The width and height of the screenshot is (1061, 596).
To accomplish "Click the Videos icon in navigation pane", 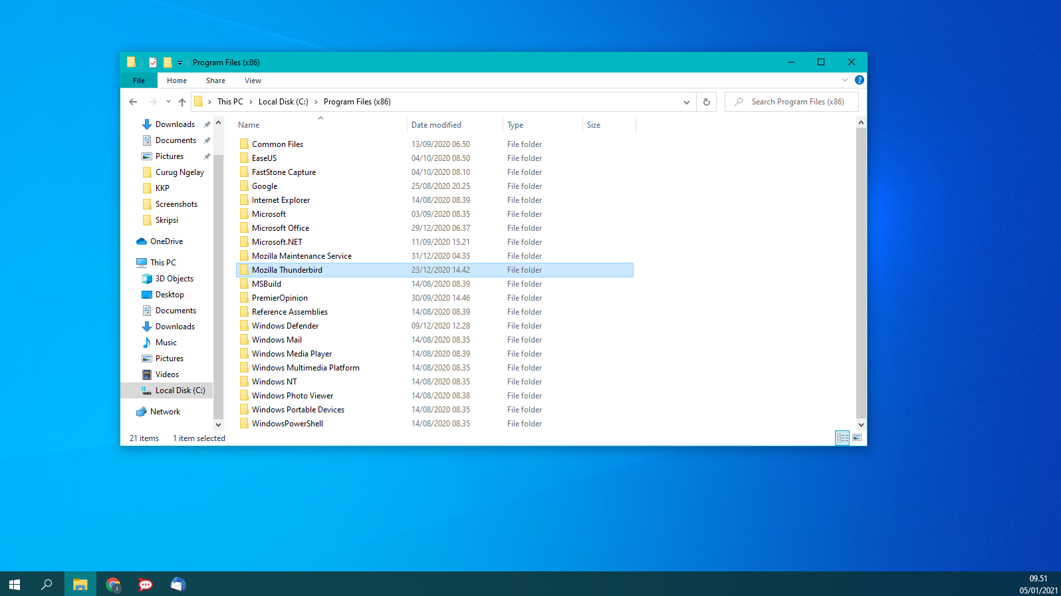I will (x=147, y=374).
